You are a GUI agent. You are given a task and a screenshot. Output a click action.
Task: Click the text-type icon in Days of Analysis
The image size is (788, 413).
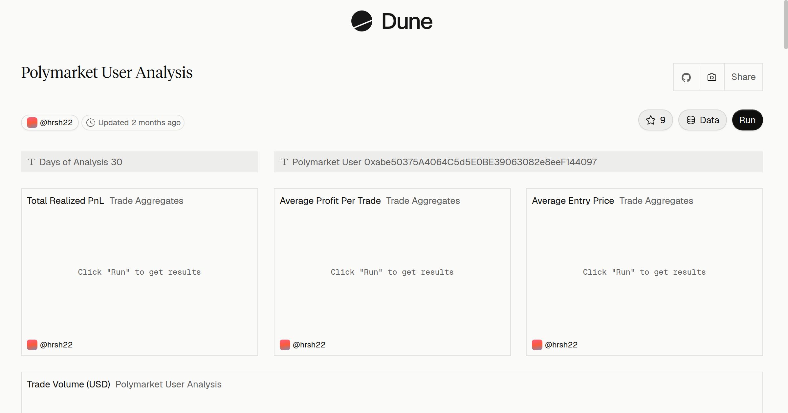[32, 162]
